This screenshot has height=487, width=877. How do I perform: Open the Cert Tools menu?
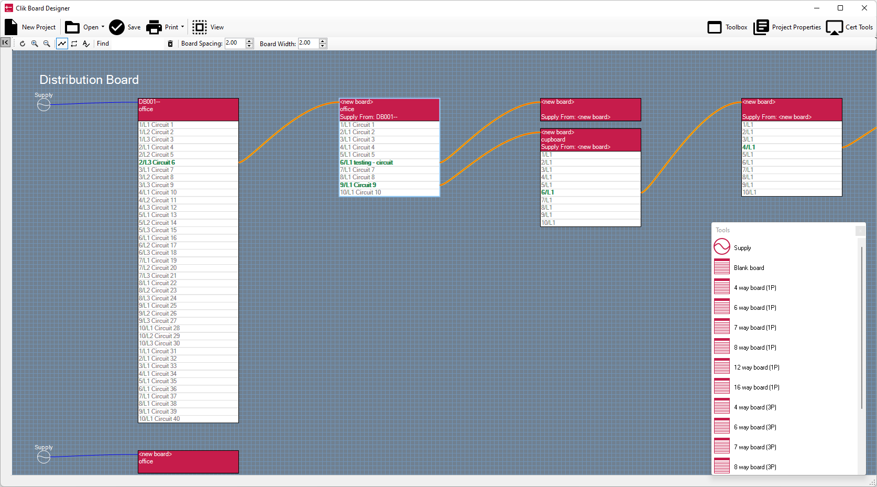coord(849,27)
